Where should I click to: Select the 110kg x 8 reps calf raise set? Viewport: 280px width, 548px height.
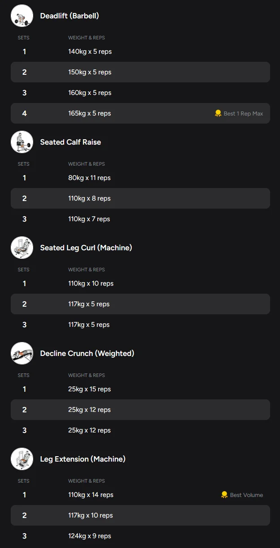click(140, 198)
